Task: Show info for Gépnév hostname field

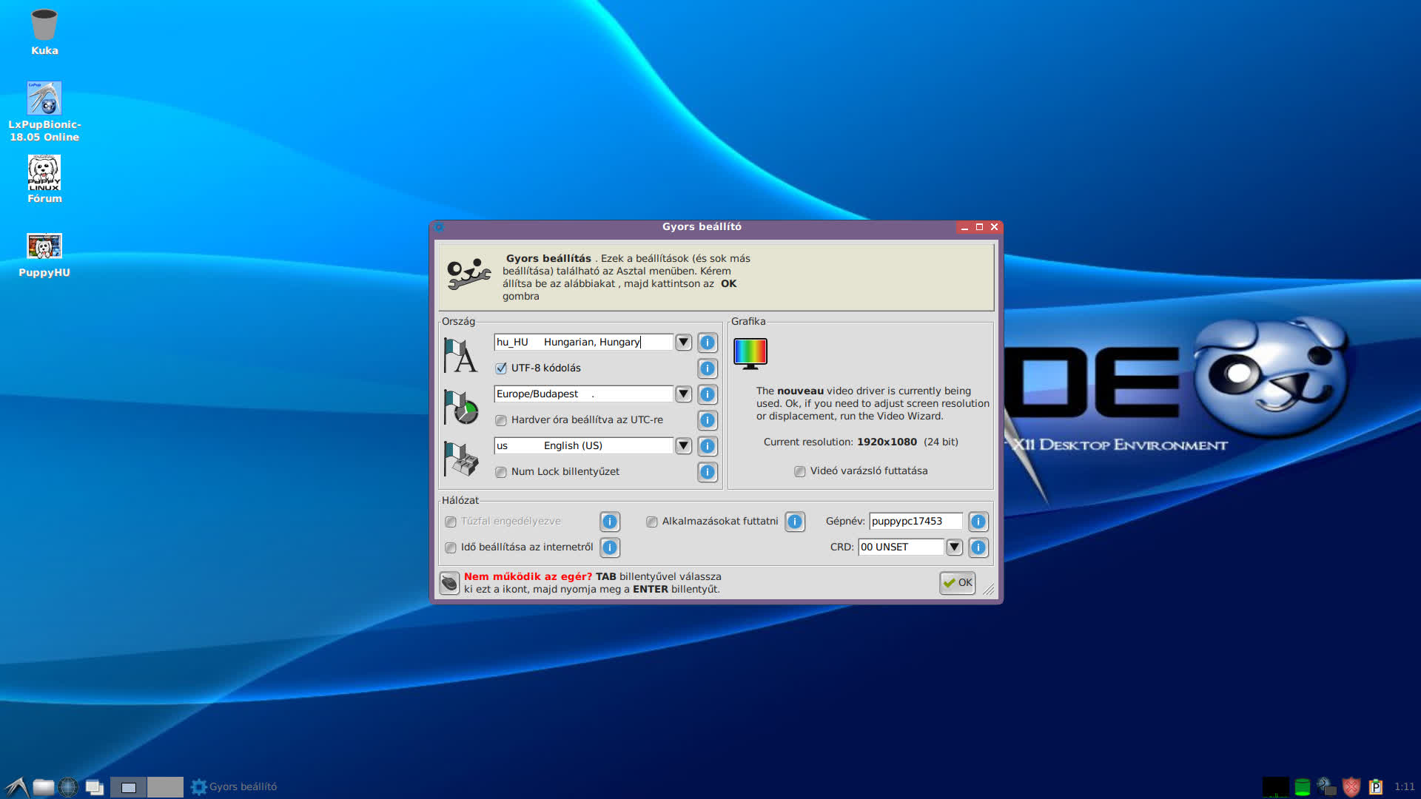Action: click(978, 522)
